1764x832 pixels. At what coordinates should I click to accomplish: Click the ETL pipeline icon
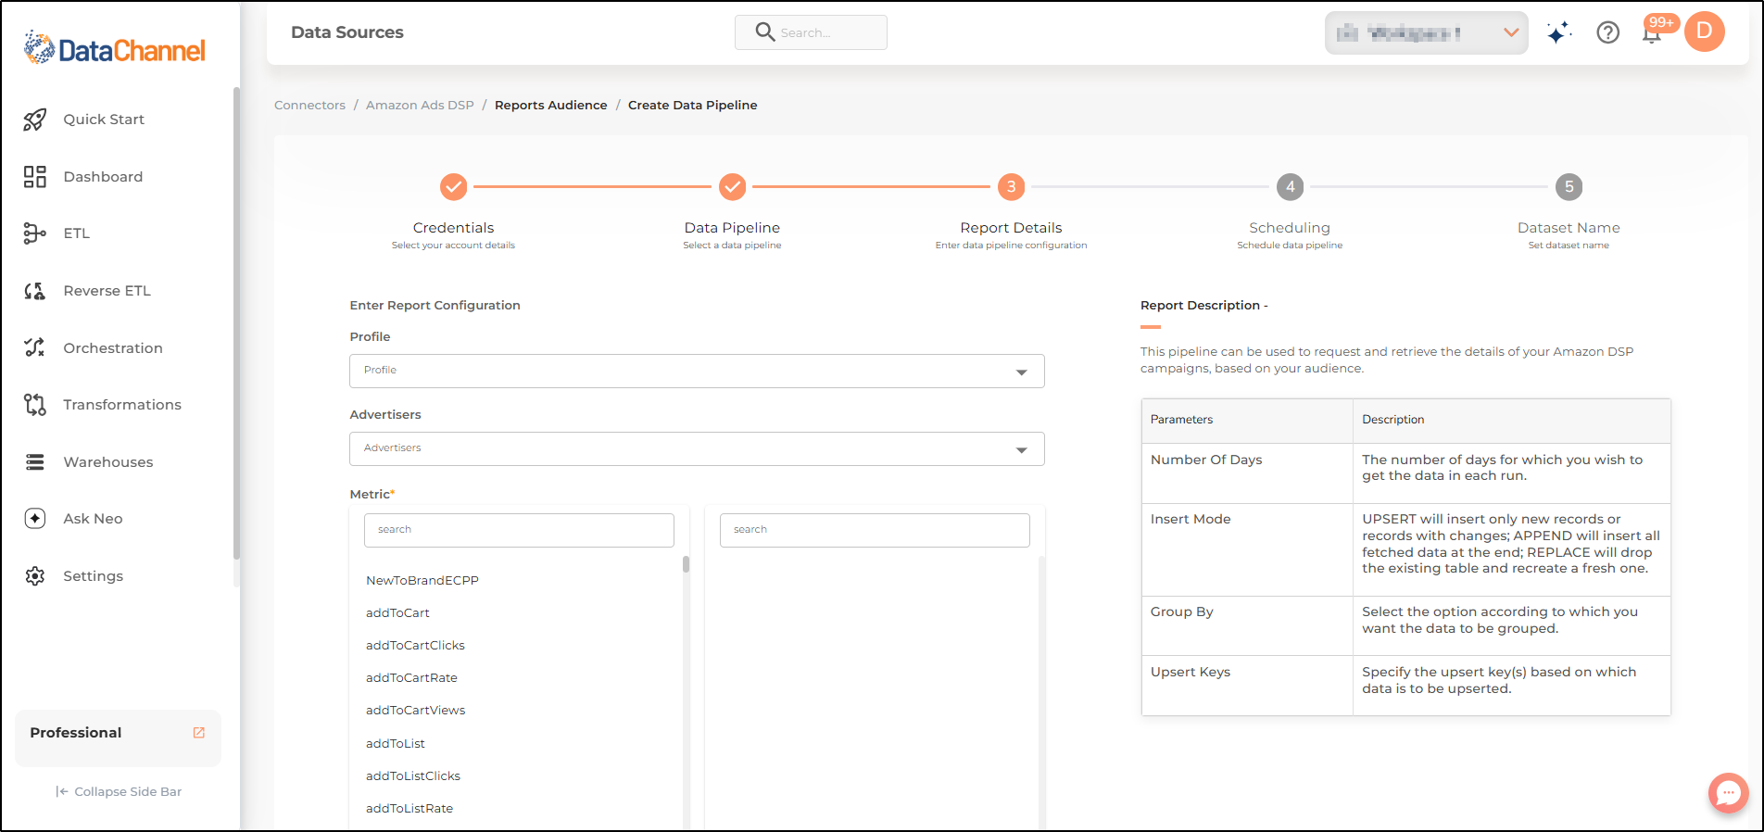pyautogui.click(x=34, y=233)
